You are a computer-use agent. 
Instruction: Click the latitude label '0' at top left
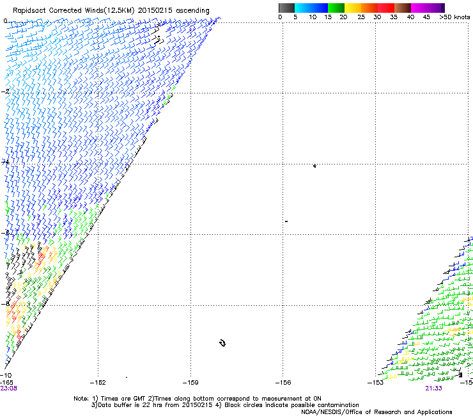5,21
